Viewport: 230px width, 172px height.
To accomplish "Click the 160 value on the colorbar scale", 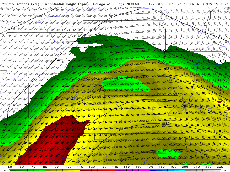I will (x=139, y=167).
